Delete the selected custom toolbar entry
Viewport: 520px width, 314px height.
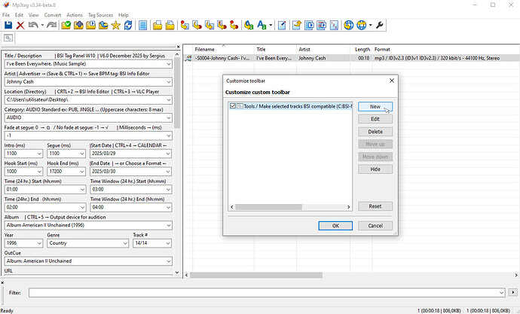tap(375, 132)
